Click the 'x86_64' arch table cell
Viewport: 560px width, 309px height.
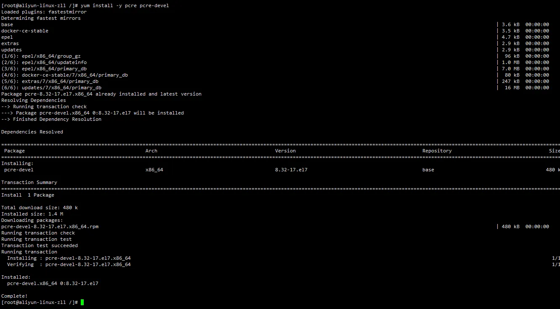coord(154,170)
